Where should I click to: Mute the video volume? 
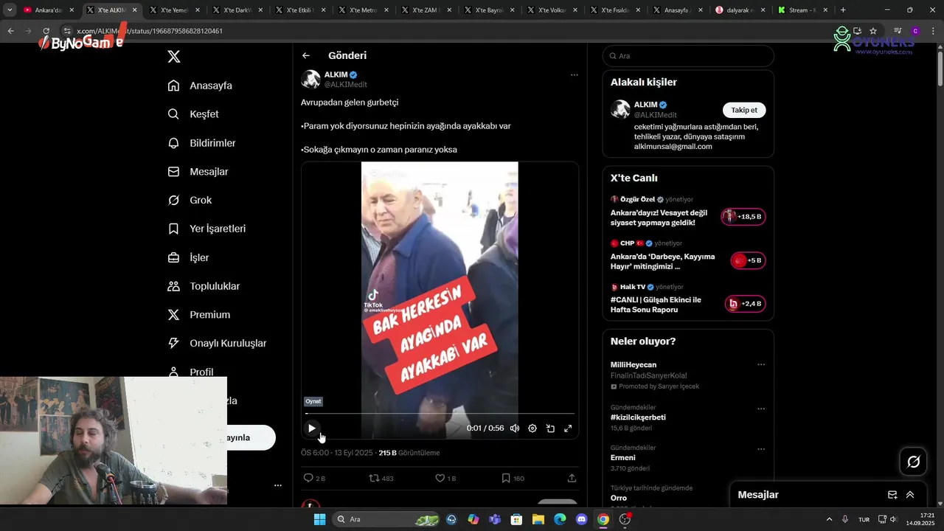515,428
